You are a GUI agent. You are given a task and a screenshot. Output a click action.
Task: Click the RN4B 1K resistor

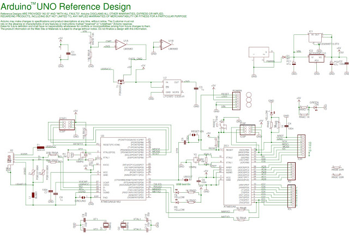[241, 210]
